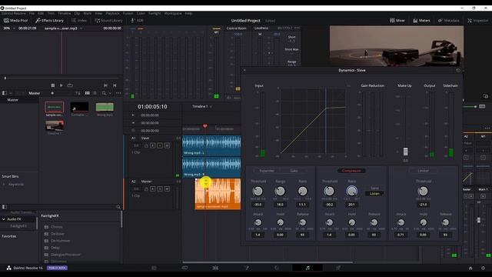Enable the Expander in Dynamics window
The width and height of the screenshot is (492, 277).
pos(267,171)
